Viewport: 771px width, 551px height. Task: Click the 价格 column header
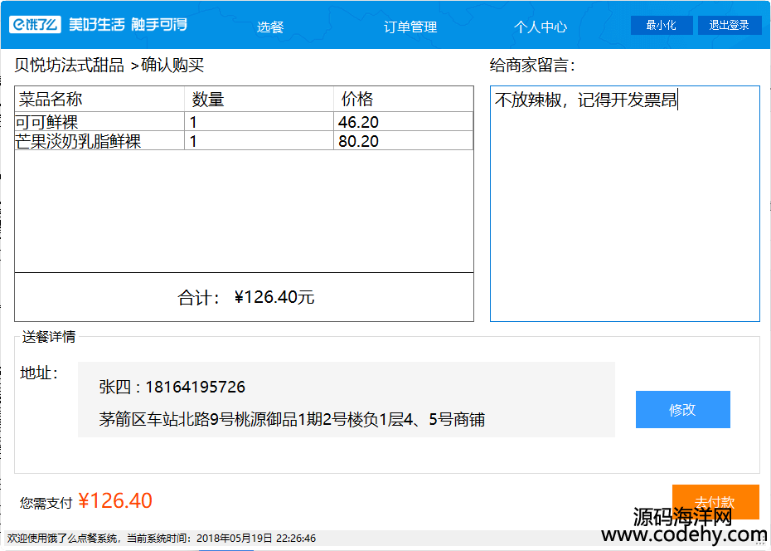(357, 100)
